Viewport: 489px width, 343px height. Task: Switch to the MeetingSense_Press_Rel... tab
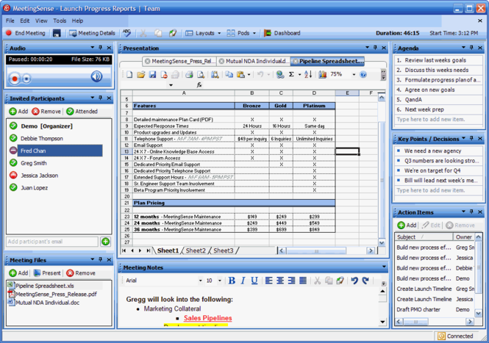[x=179, y=62]
